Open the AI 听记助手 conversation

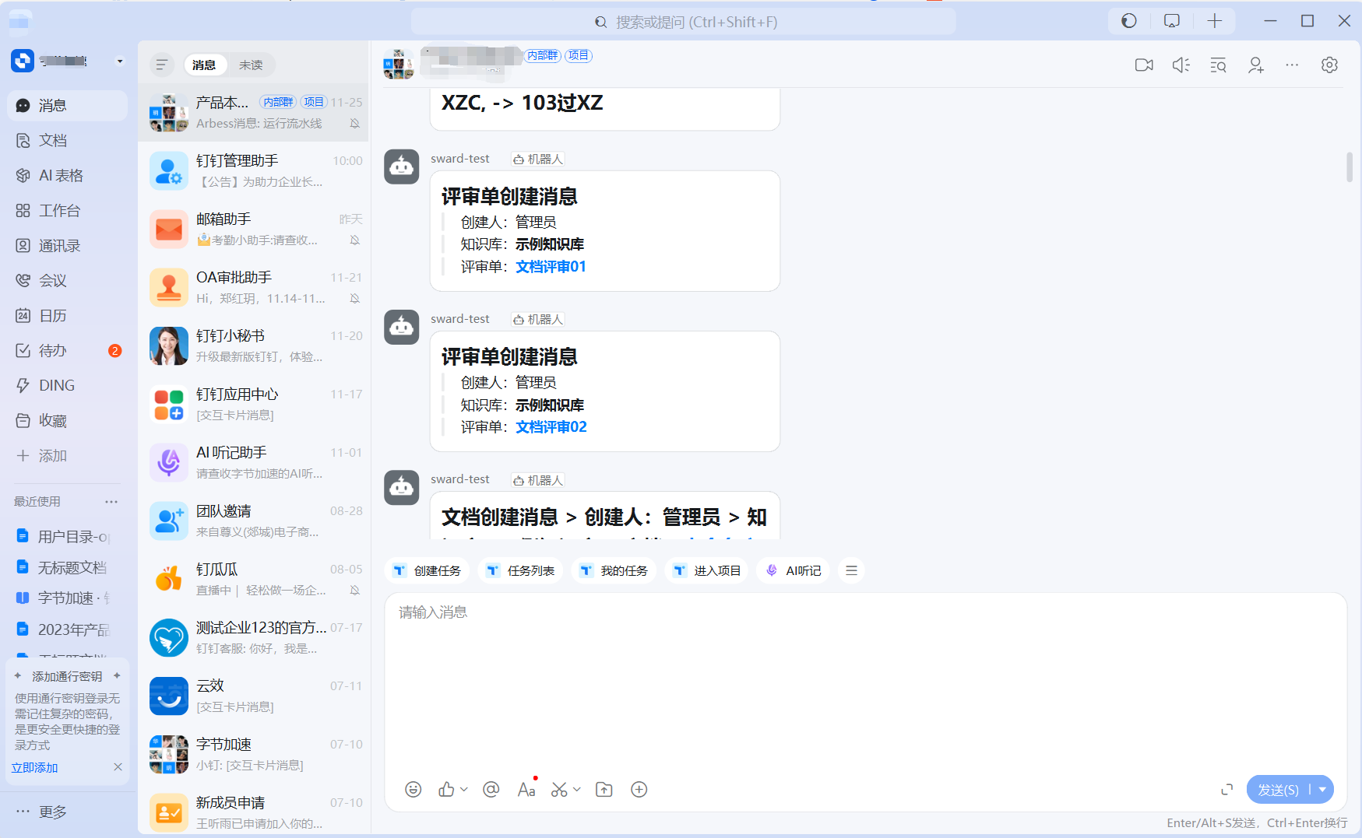pos(254,463)
